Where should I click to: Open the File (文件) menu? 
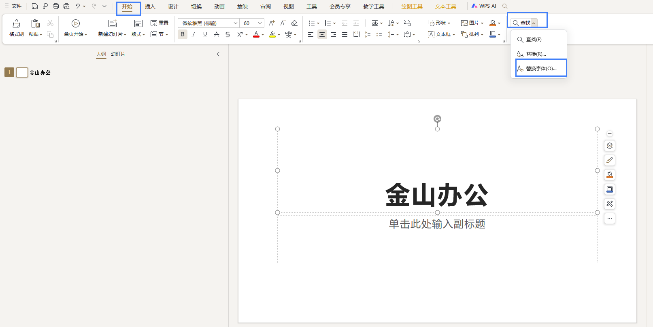pyautogui.click(x=13, y=6)
